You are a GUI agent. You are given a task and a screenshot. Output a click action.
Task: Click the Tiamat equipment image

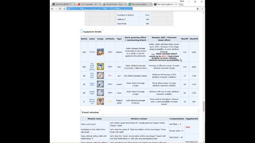[x=100, y=52]
